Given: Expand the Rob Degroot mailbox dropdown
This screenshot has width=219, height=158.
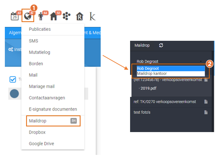Looking at the screenshot, I should coord(169,62).
